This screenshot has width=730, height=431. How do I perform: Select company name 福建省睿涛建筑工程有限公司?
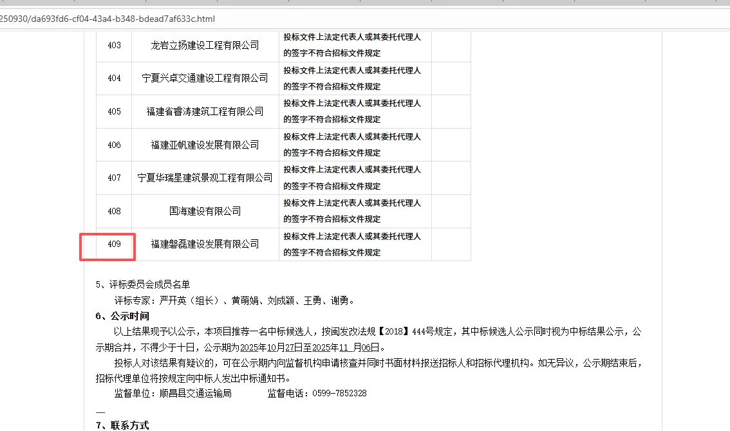click(x=205, y=112)
